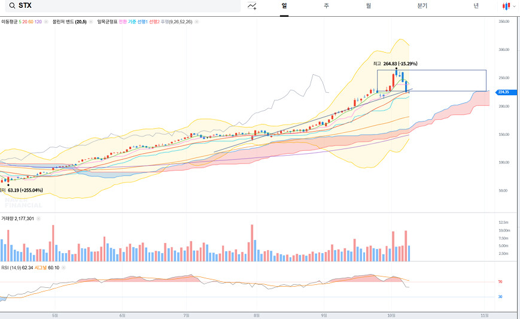Viewport: 520px width, 319px height.
Task: Click the purple 120 moving-average value
Action: tap(38, 22)
